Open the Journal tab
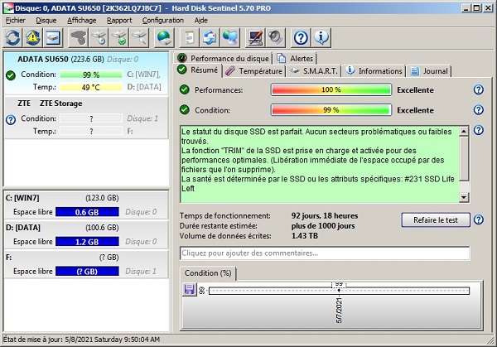Screen dimensions: 497x347 point(429,71)
